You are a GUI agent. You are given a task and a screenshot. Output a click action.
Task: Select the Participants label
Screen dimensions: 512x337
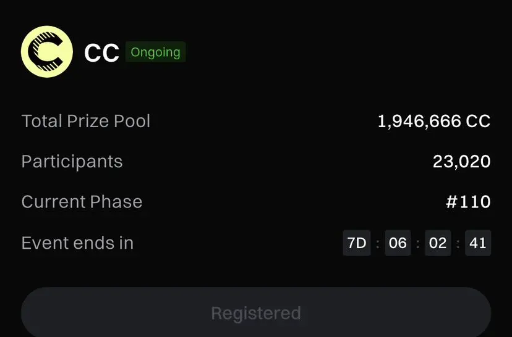(x=72, y=162)
